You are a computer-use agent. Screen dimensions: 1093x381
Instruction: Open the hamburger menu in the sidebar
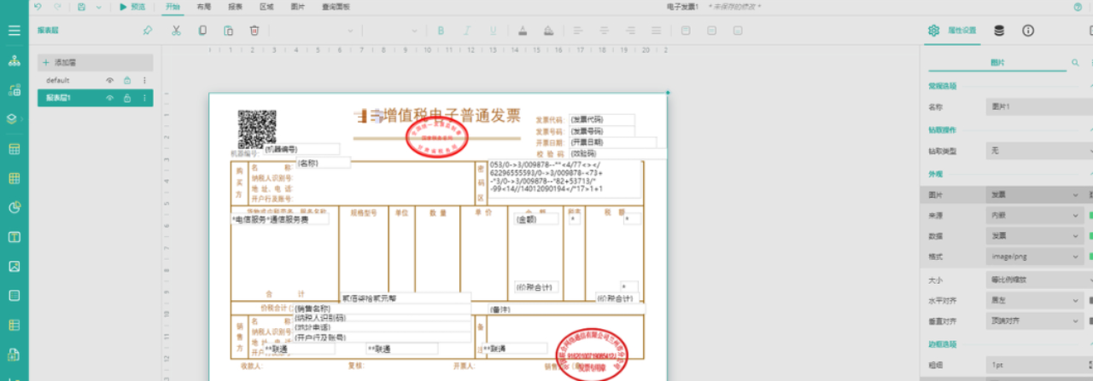coord(14,31)
